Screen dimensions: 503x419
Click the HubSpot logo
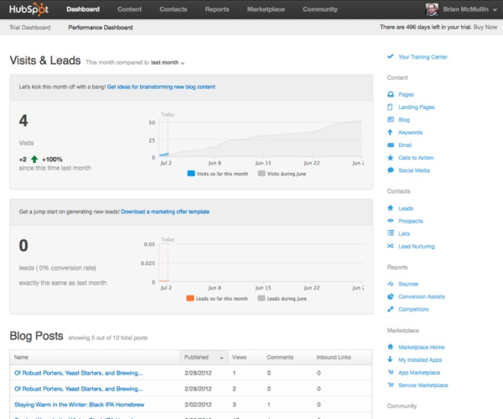click(x=29, y=9)
